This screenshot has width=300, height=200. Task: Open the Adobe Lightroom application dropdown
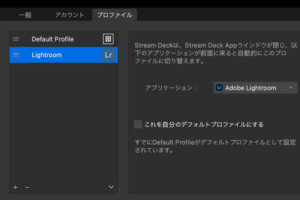(250, 88)
